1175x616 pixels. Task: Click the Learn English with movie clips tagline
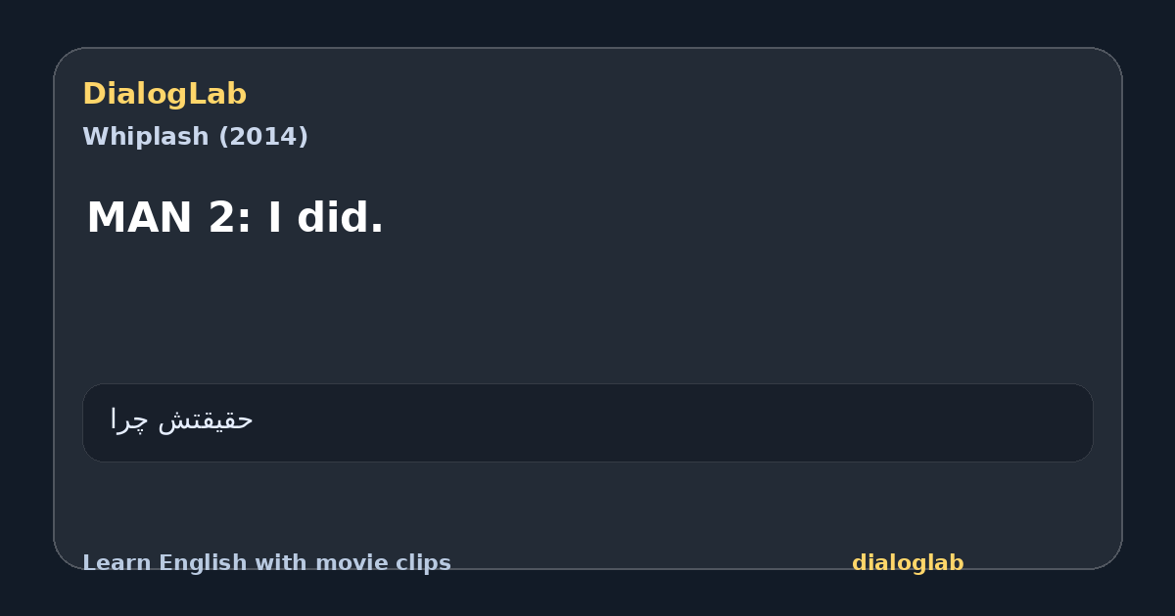(266, 563)
